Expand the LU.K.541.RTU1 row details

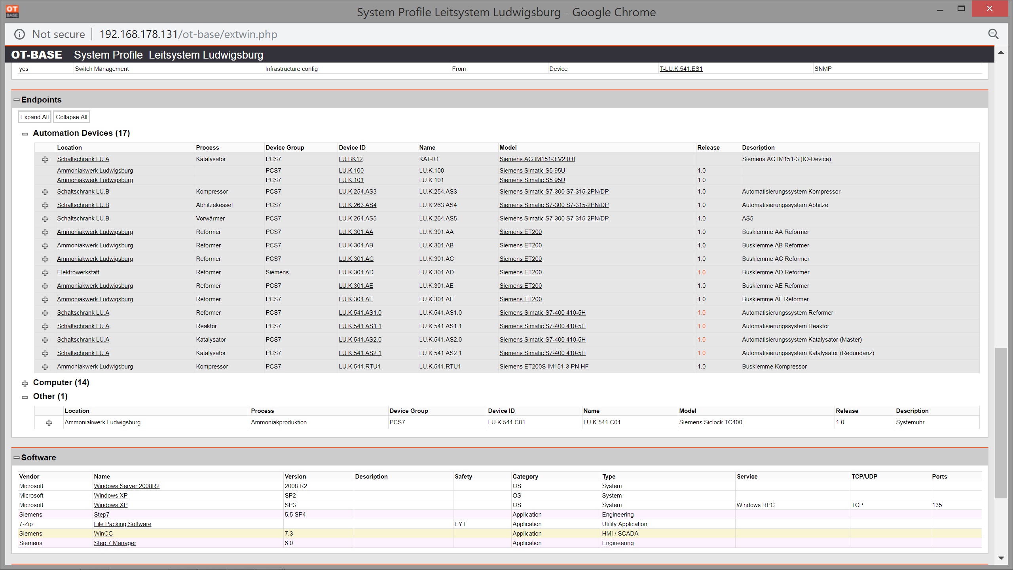click(45, 367)
